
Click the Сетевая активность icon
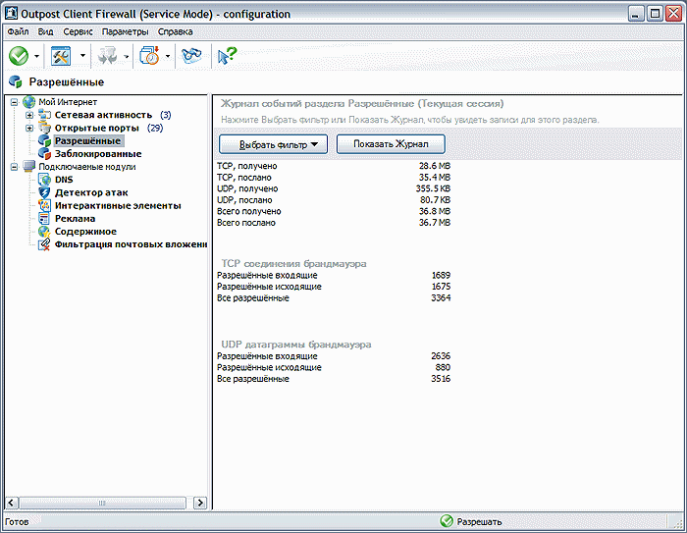44,115
